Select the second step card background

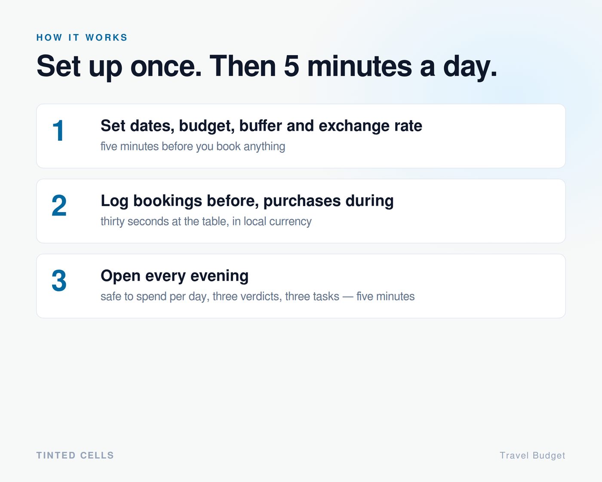click(301, 211)
